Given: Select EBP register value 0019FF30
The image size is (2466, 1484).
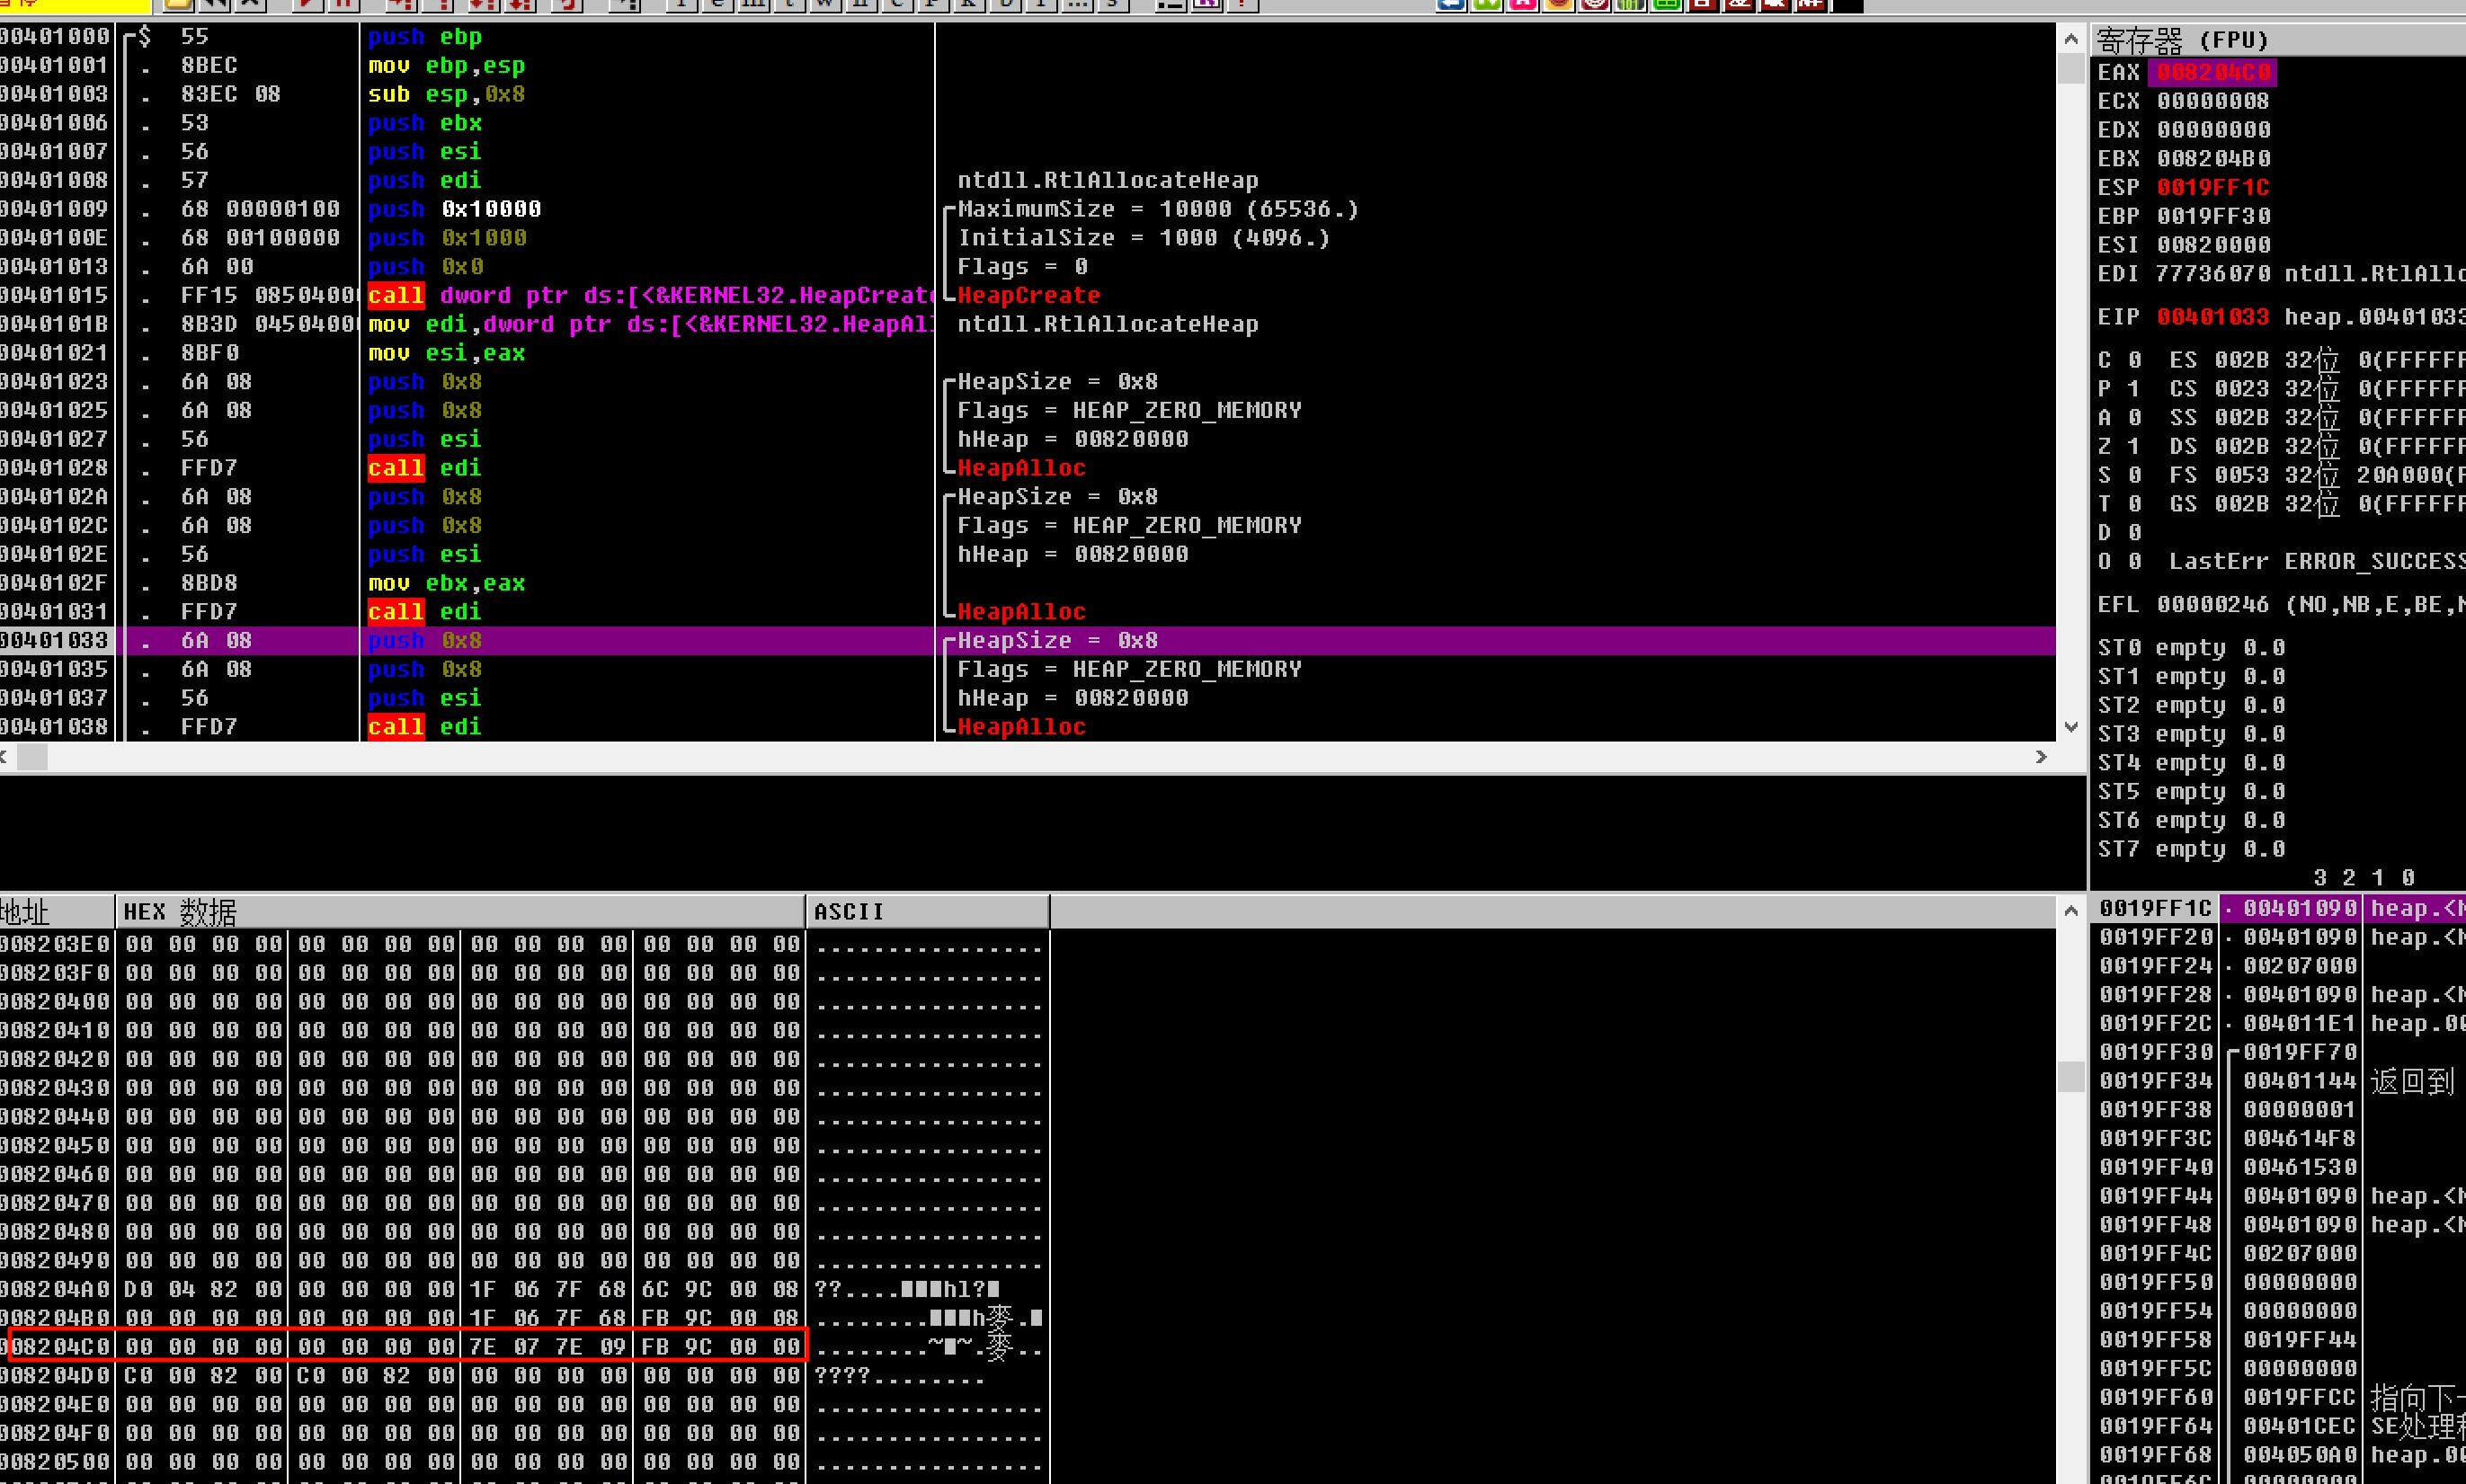Looking at the screenshot, I should [x=2213, y=216].
